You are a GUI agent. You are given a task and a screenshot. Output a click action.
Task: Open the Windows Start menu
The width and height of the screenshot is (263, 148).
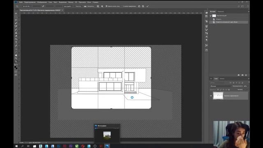(16, 146)
